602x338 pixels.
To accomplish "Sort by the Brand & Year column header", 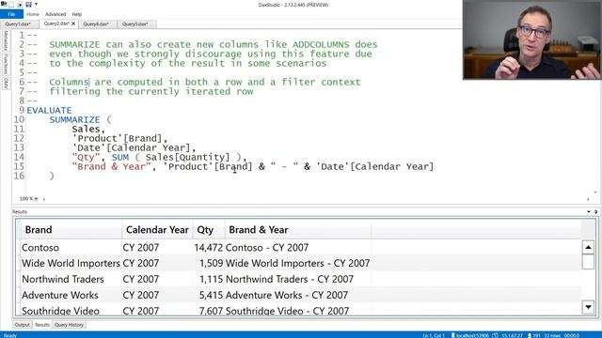I will [x=298, y=229].
